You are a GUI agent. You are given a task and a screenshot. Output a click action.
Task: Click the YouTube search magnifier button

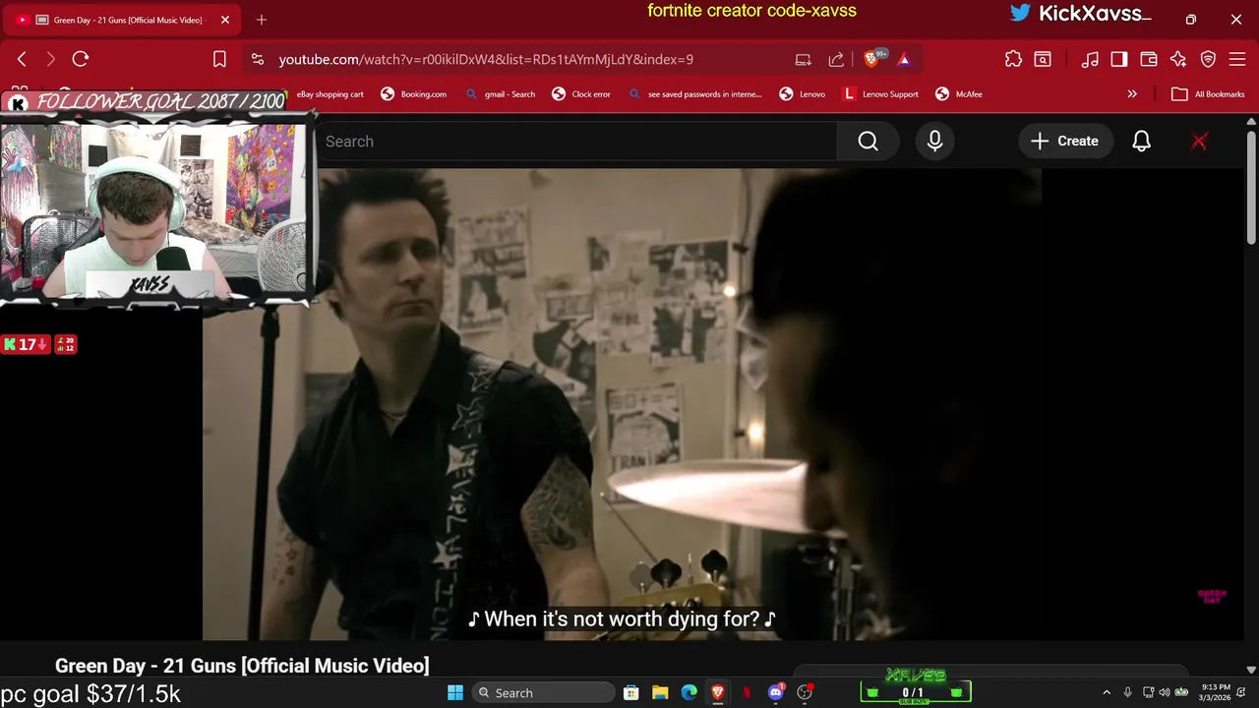(x=868, y=142)
